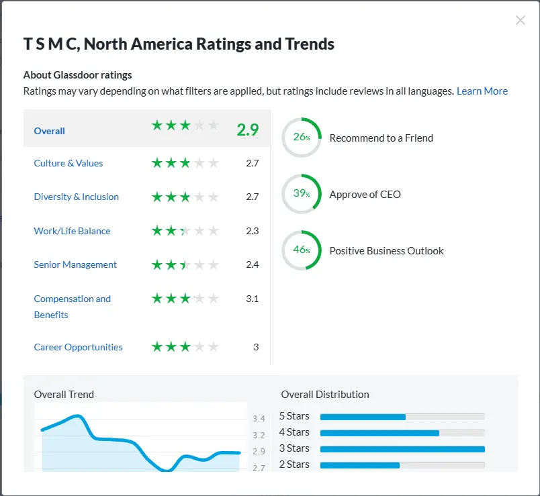Click the 3 Stars distribution bar
Viewport: 540px width, 496px height.
pos(402,449)
